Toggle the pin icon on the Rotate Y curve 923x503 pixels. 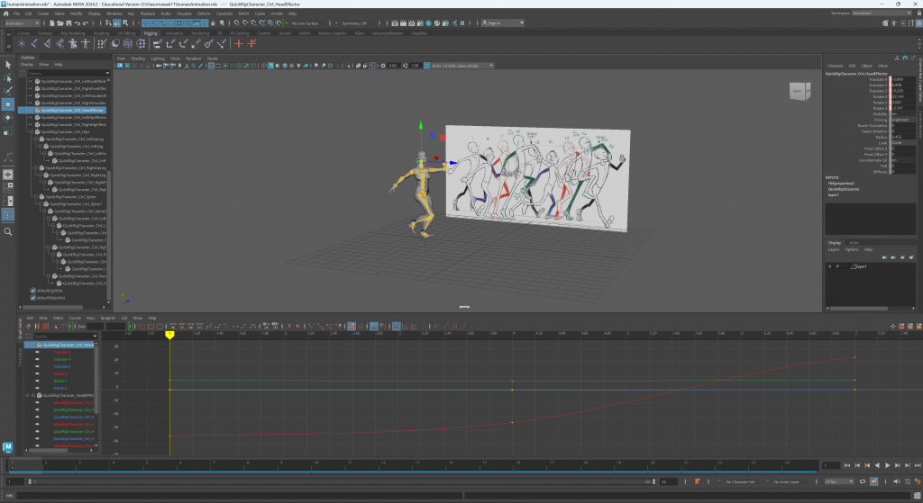(x=37, y=381)
